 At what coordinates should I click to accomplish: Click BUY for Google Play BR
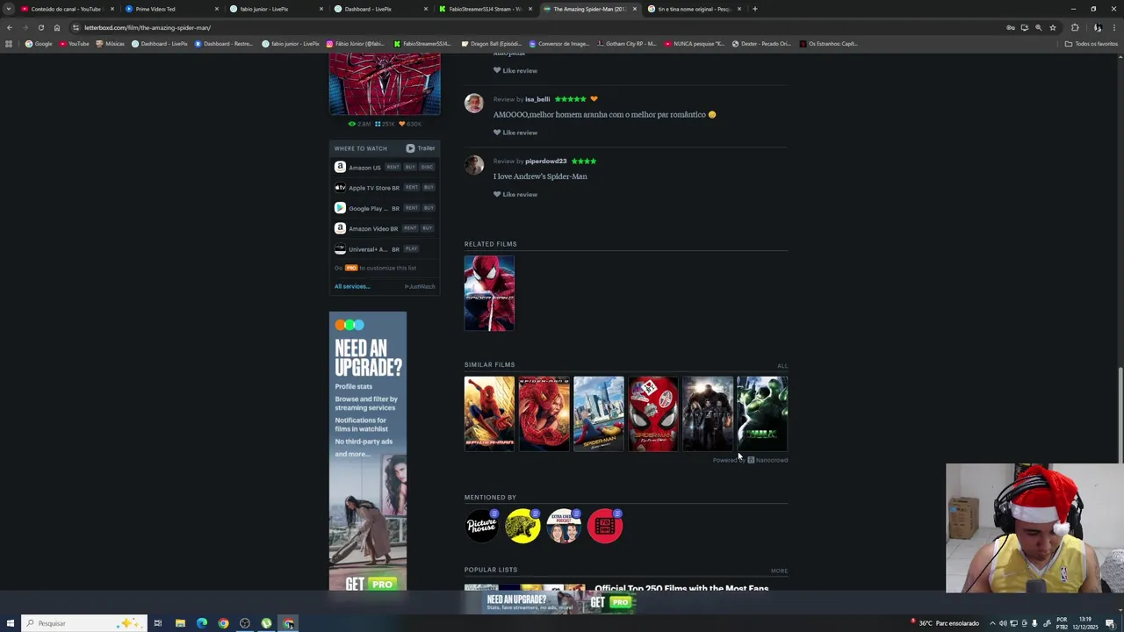click(429, 208)
